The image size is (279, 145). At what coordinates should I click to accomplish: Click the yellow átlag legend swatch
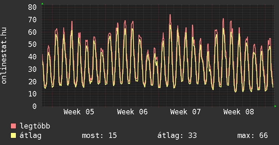14,136
